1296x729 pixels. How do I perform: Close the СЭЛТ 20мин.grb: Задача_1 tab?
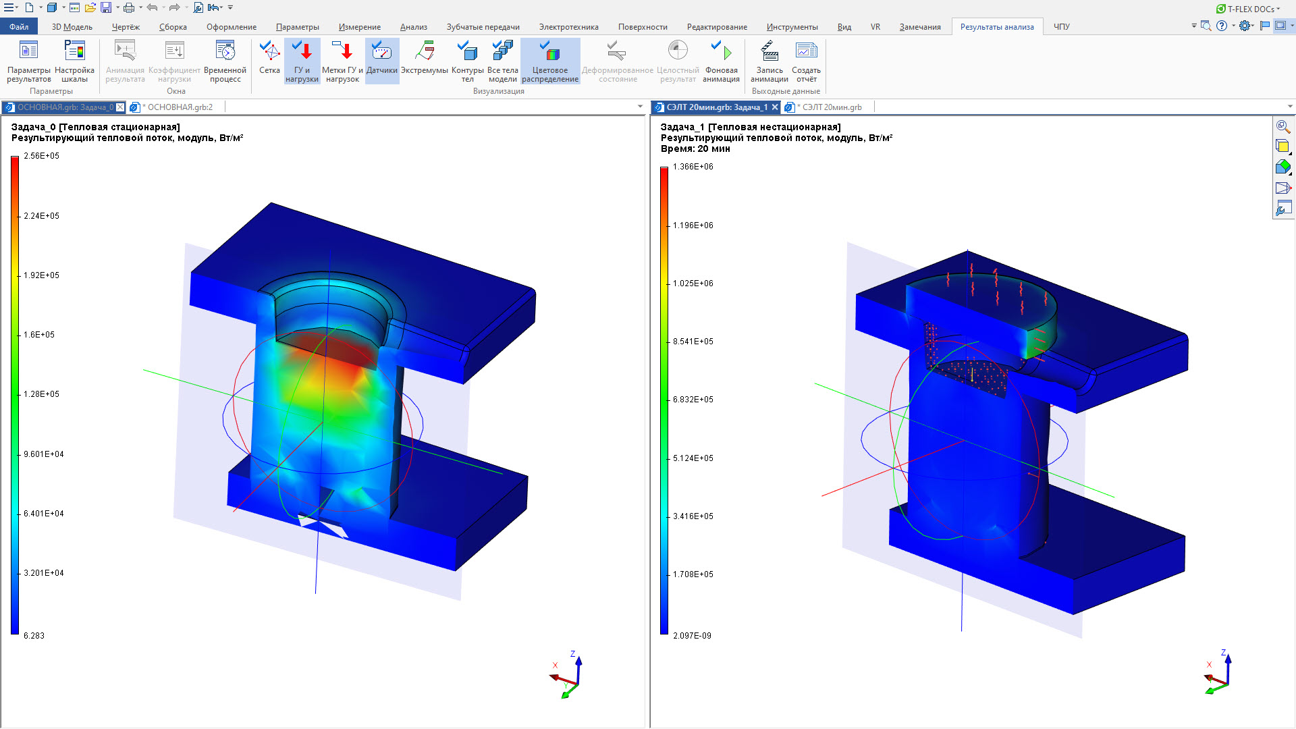(x=775, y=107)
